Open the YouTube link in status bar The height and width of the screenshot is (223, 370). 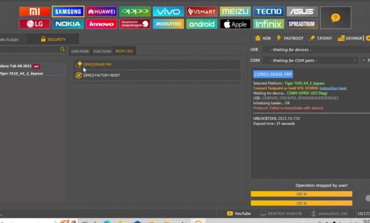pyautogui.click(x=239, y=214)
